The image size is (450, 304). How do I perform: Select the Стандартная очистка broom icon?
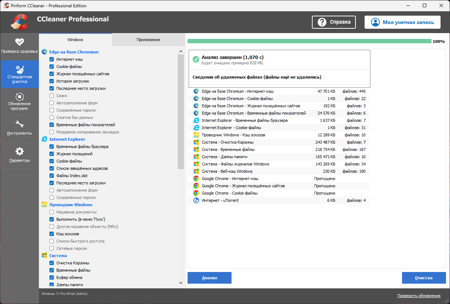(20, 69)
